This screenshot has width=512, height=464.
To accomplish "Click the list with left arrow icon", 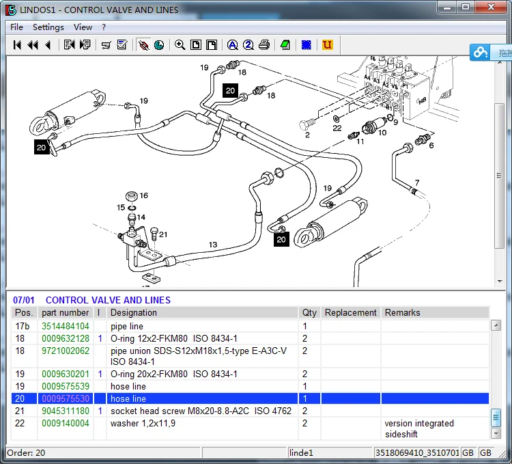I will coord(69,45).
